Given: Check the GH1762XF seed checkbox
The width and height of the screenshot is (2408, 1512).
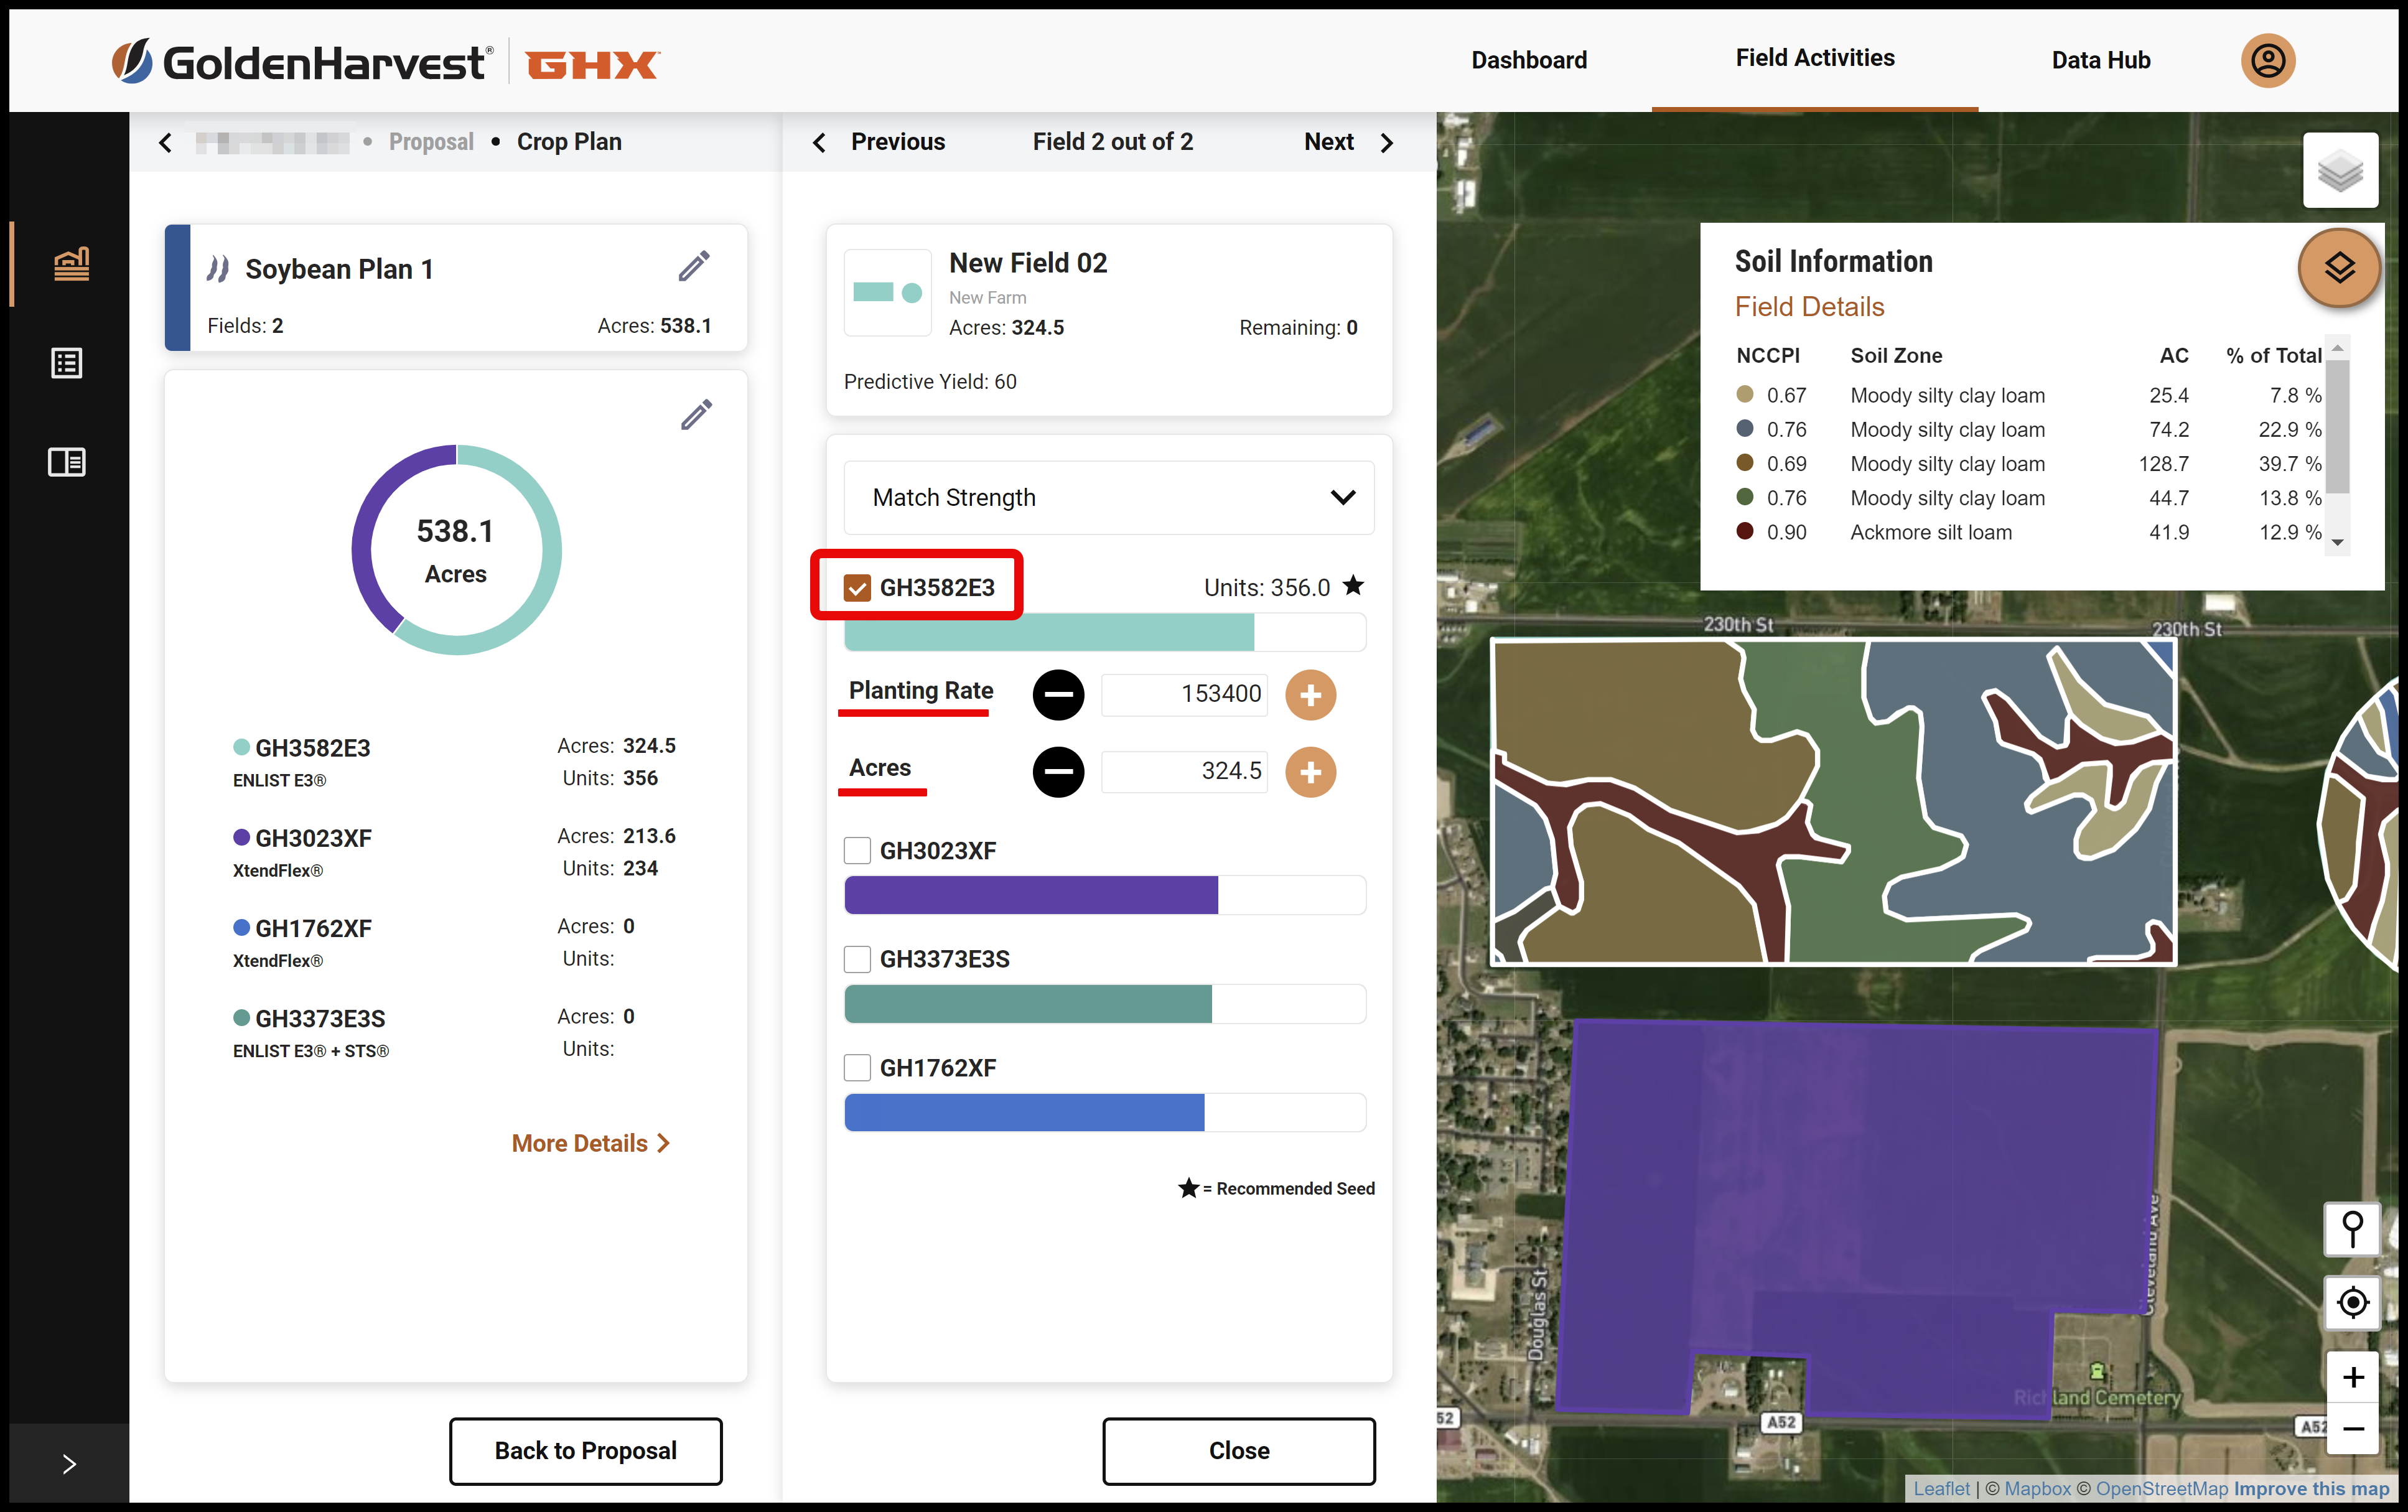Looking at the screenshot, I should coord(857,1068).
